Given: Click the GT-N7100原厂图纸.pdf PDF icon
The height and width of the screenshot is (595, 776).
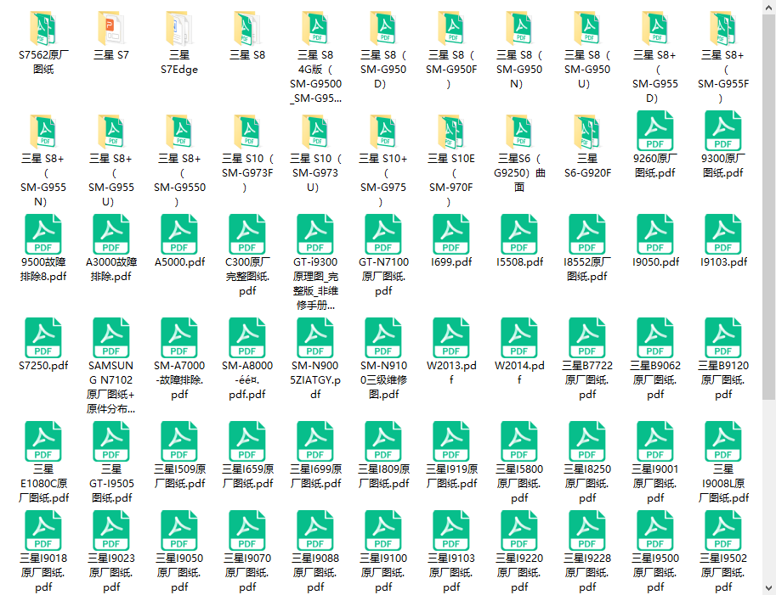Looking at the screenshot, I should tap(383, 234).
